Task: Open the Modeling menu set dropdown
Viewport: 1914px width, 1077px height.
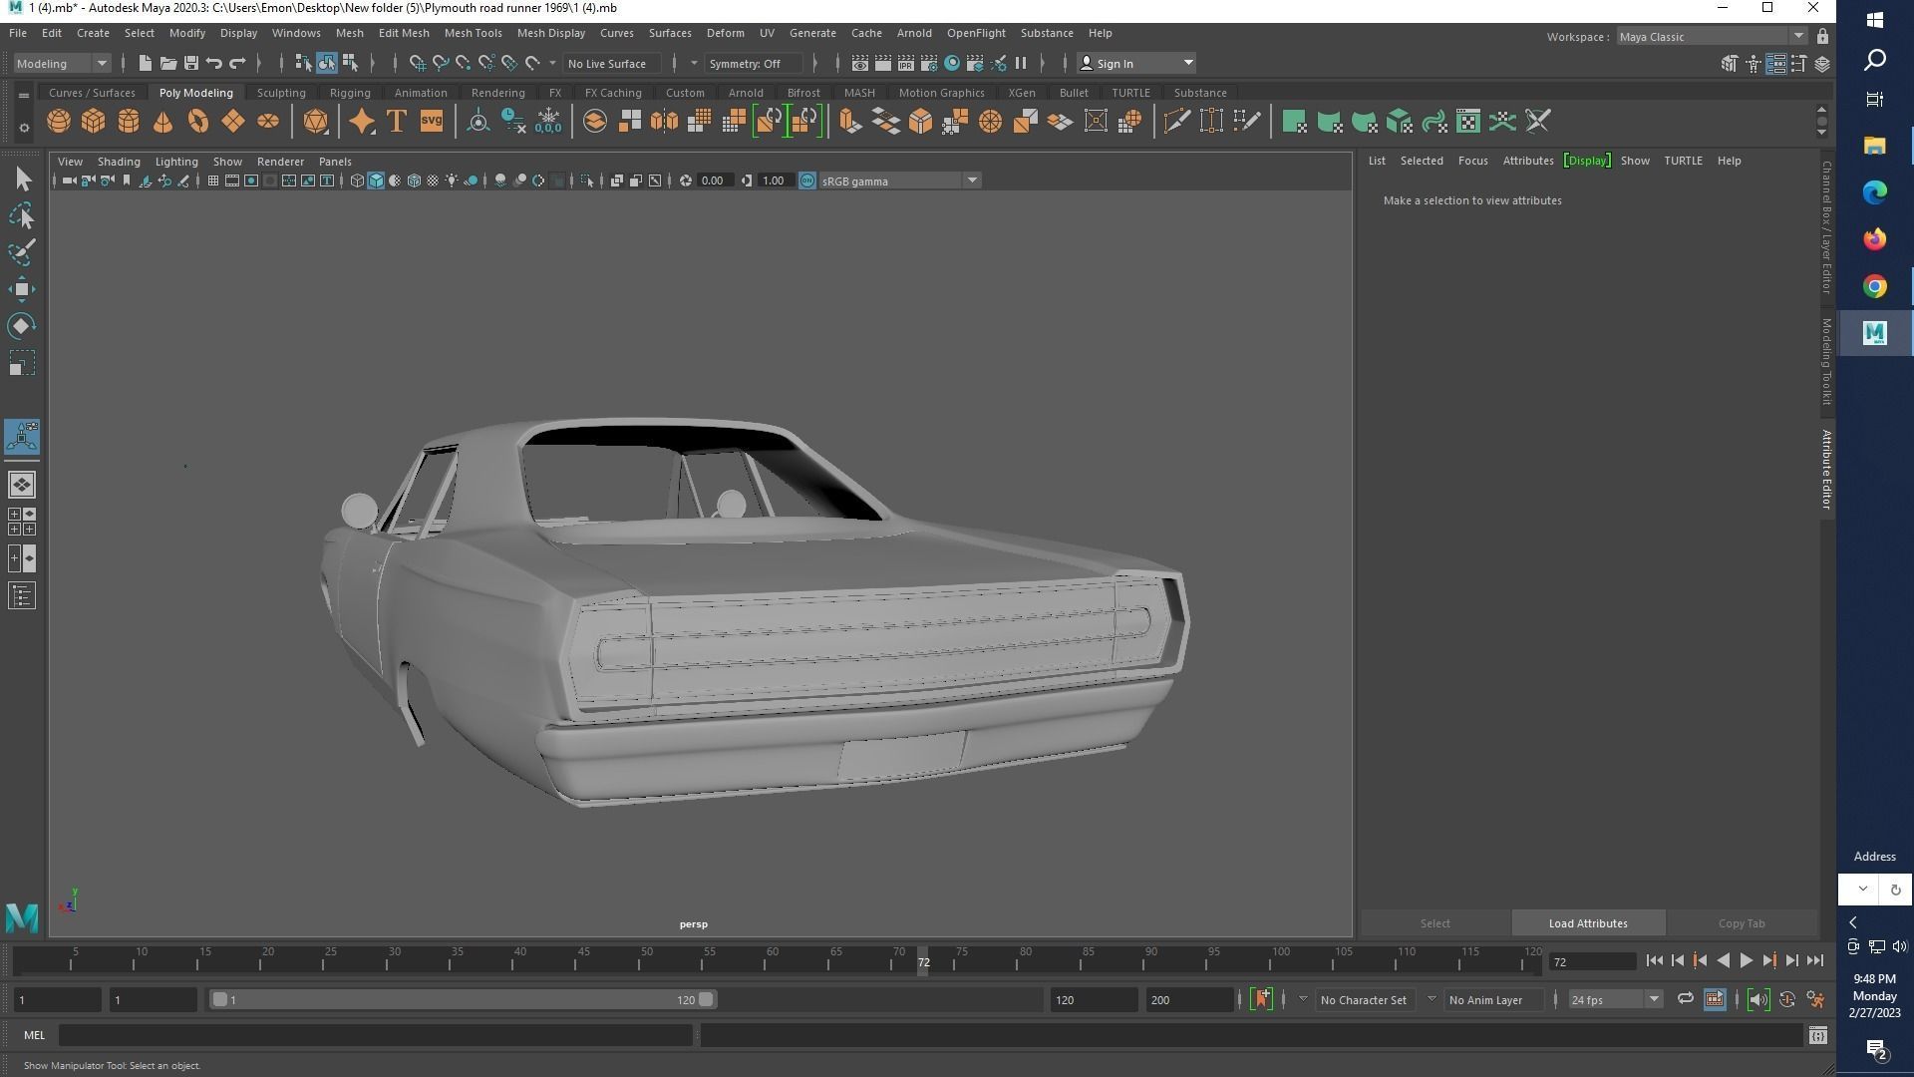Action: (x=62, y=63)
